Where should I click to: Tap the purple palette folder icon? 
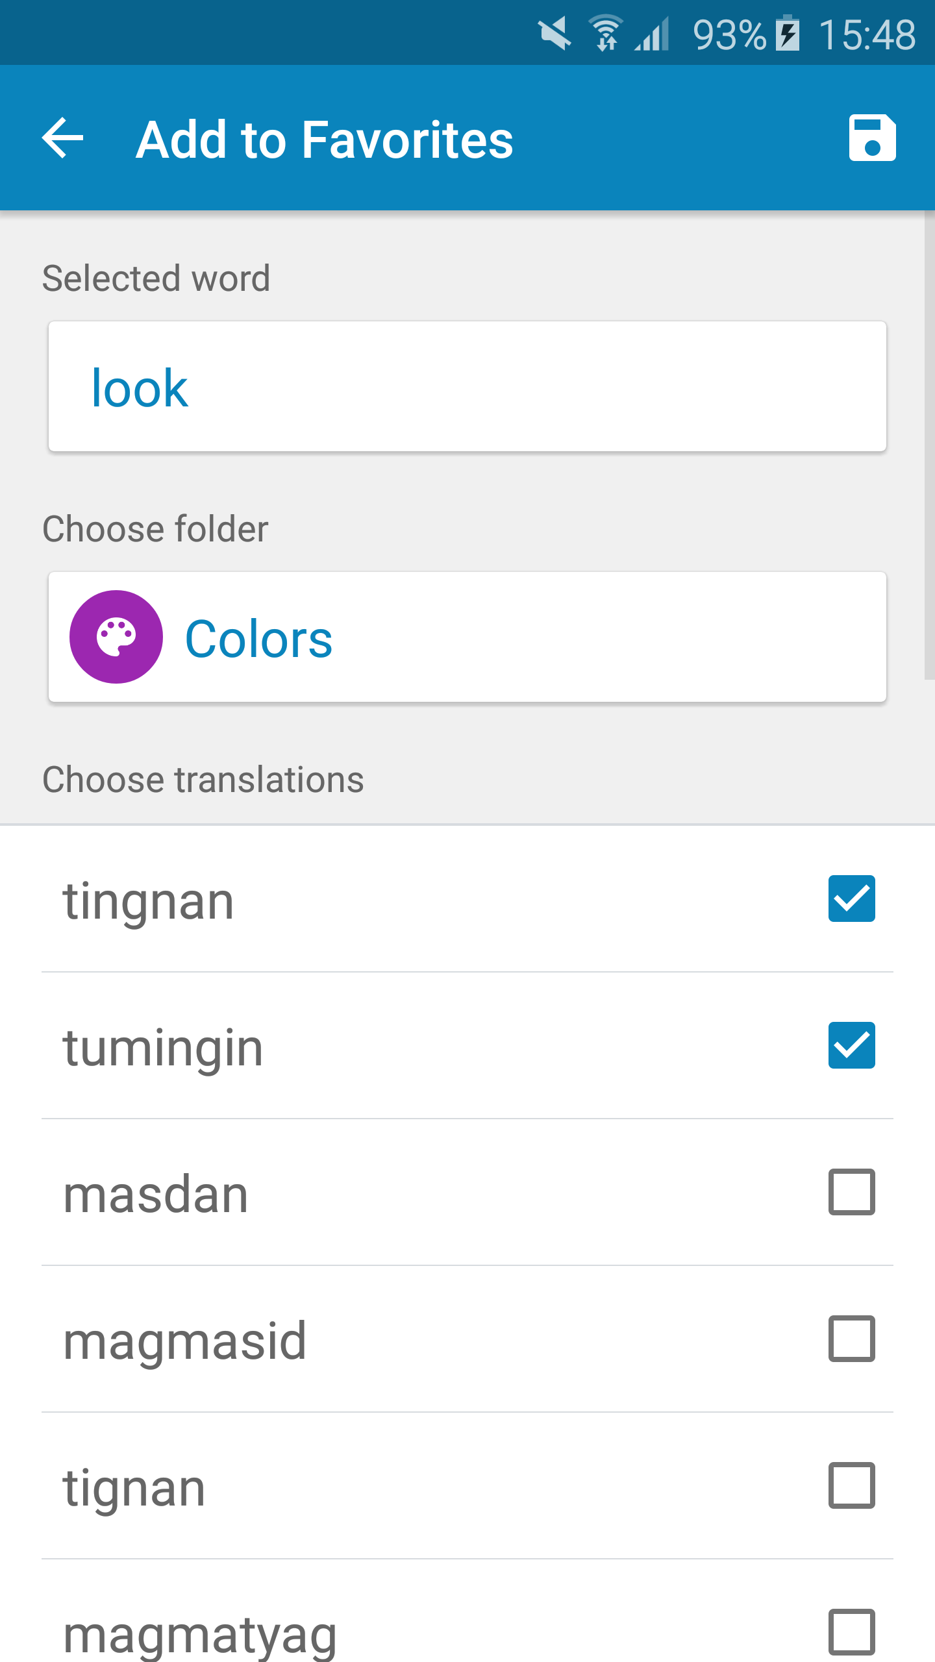pyautogui.click(x=116, y=637)
